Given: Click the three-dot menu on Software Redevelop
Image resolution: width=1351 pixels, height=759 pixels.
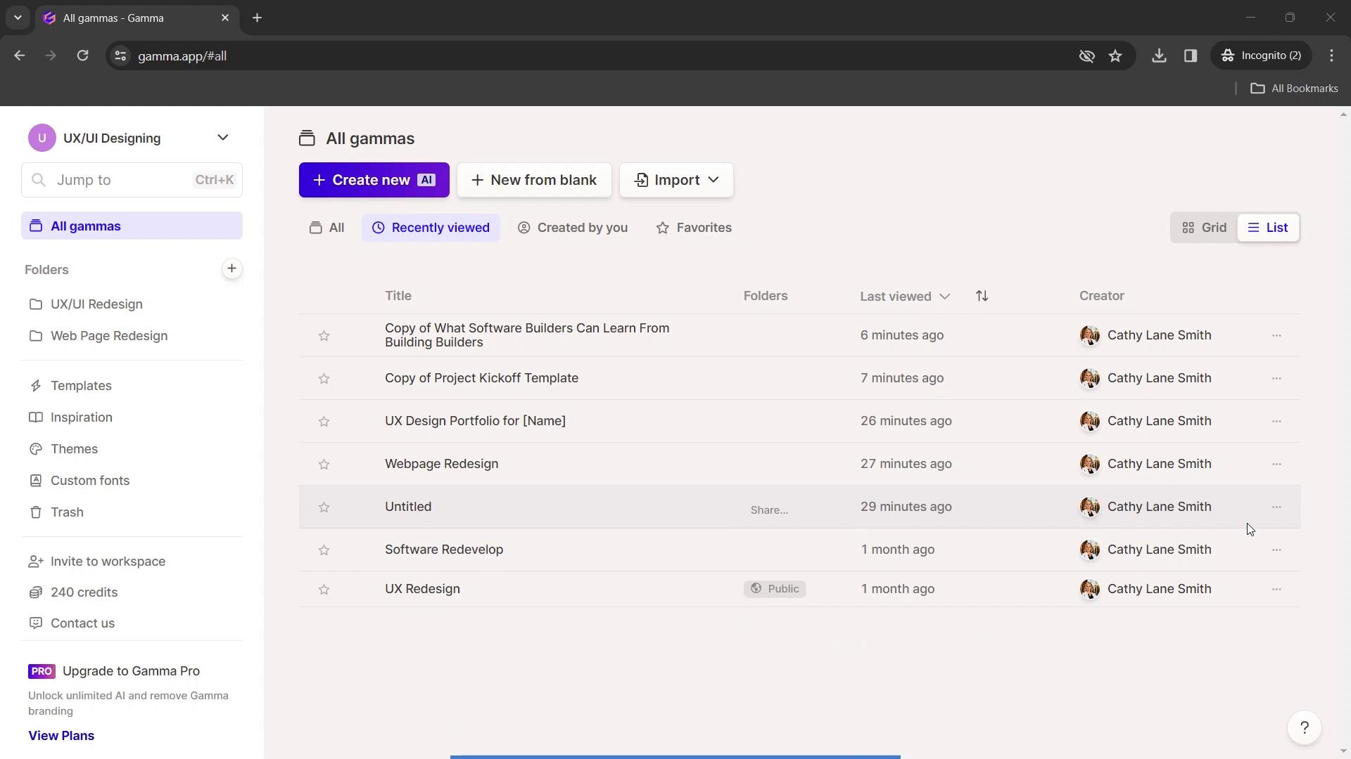Looking at the screenshot, I should (1277, 550).
